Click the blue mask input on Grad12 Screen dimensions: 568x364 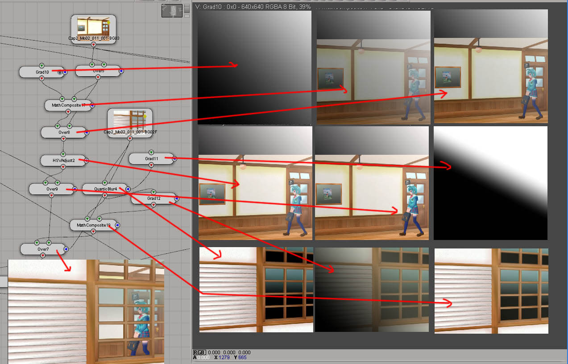coord(177,199)
